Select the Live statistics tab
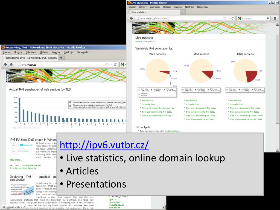The height and width of the screenshot is (210, 280). pyautogui.click(x=154, y=12)
